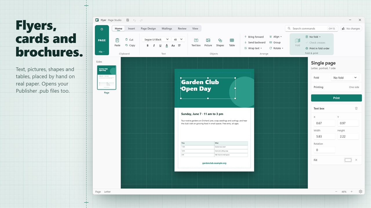Open settings gear in status bar
Viewport: 371px width, 208px height.
click(x=361, y=192)
